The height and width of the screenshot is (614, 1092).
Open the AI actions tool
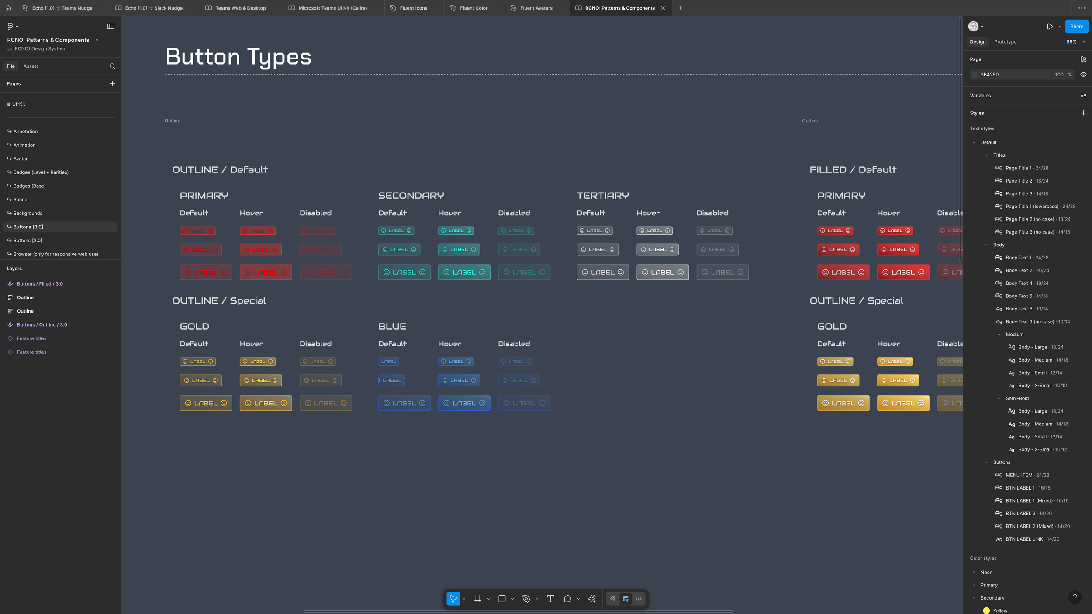(x=592, y=599)
